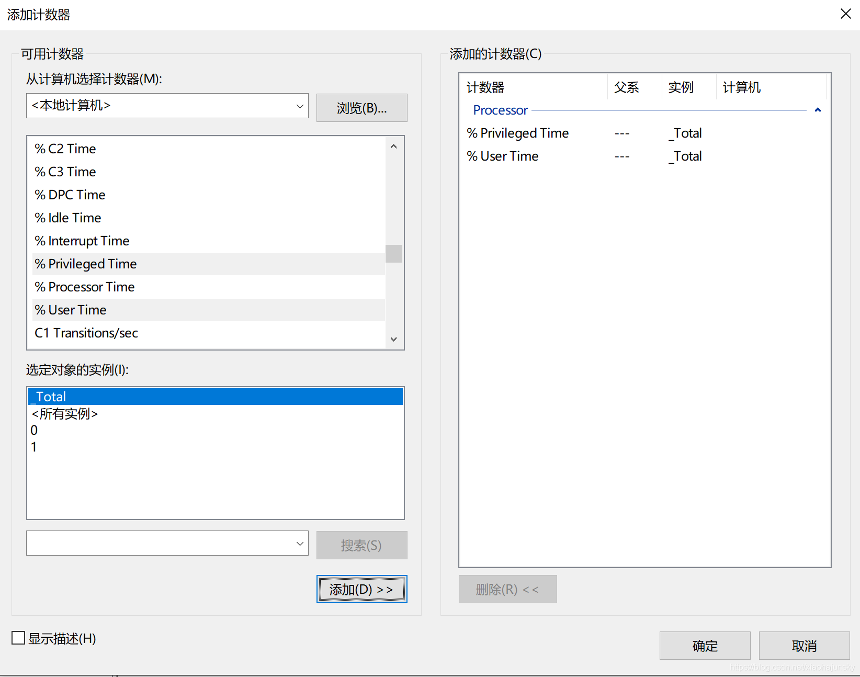Select the C1 Transitions/sec counter
Screen dimensions: 860x677
[x=86, y=333]
